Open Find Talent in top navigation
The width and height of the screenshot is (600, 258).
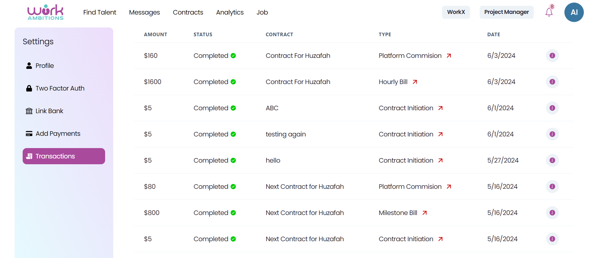[100, 12]
